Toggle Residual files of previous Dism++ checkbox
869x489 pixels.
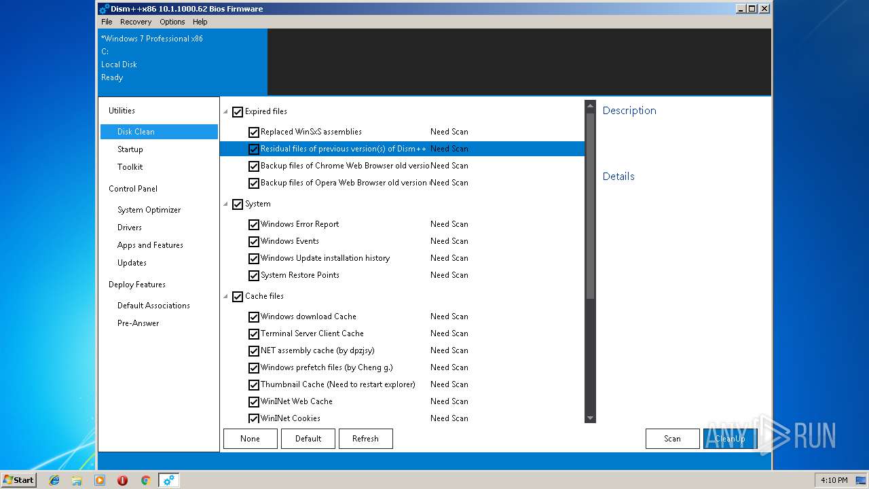(x=254, y=149)
